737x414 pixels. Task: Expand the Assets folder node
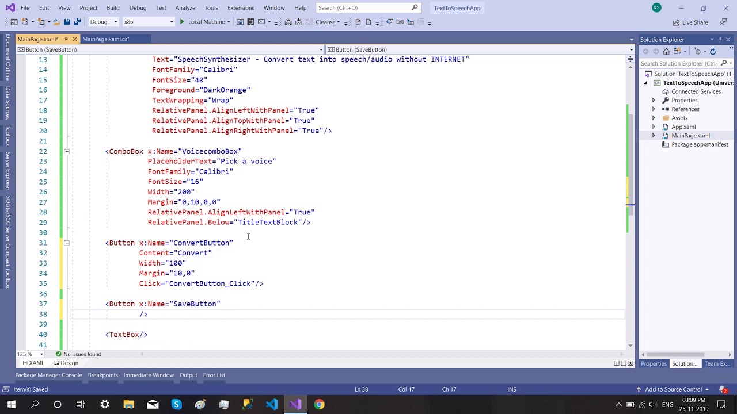(x=654, y=118)
